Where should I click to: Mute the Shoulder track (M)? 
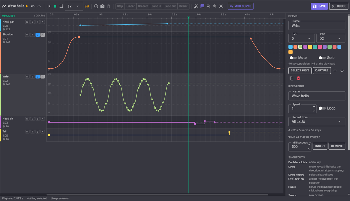point(27,35)
